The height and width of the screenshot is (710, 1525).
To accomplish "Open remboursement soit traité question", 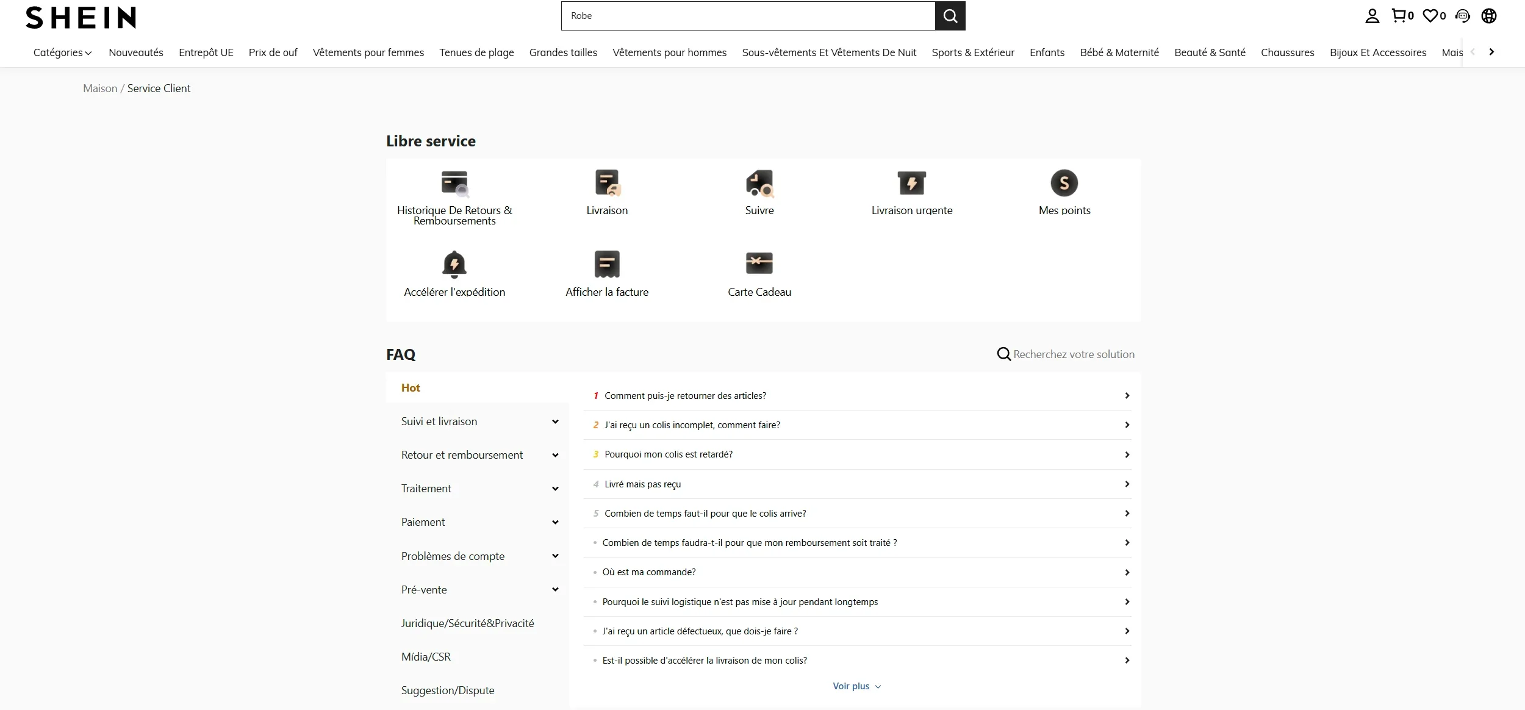I will pyautogui.click(x=858, y=543).
